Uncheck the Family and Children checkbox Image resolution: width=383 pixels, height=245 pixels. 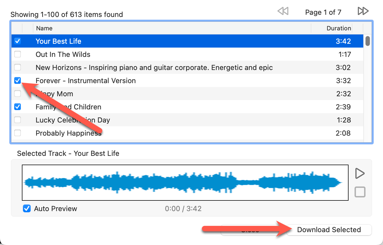pos(18,107)
